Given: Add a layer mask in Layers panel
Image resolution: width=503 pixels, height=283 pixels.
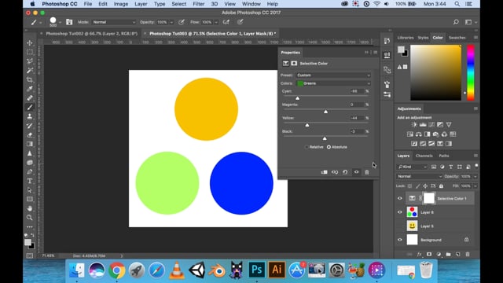Looking at the screenshot, I should (x=429, y=254).
